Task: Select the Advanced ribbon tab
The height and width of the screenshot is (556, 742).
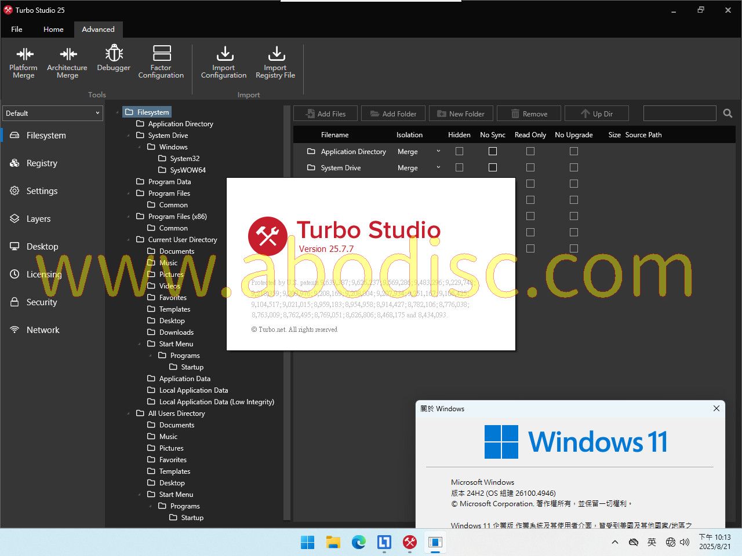Action: pos(98,29)
